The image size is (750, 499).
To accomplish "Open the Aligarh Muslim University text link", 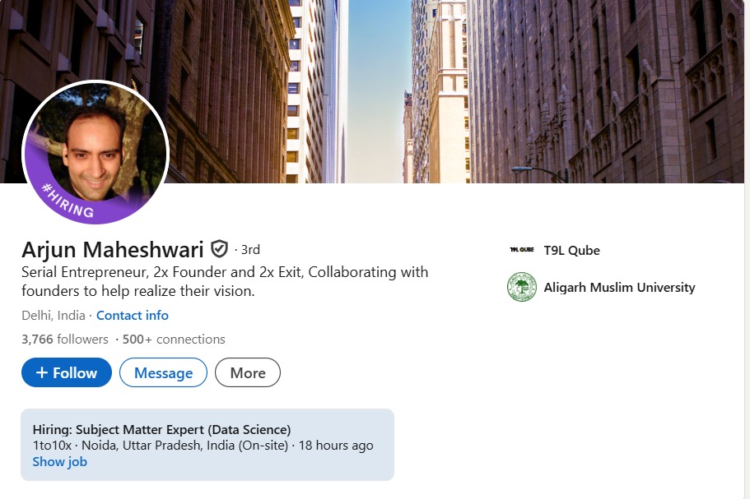I will click(x=619, y=288).
